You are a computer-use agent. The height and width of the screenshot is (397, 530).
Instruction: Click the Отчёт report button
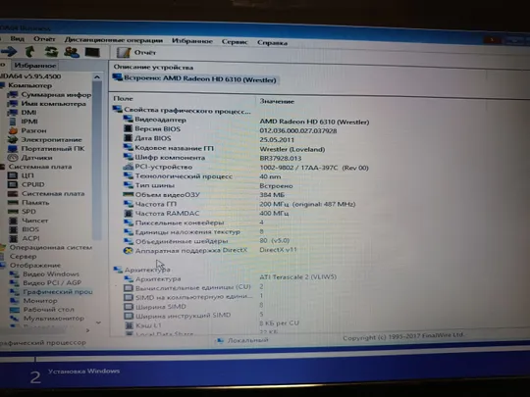136,53
